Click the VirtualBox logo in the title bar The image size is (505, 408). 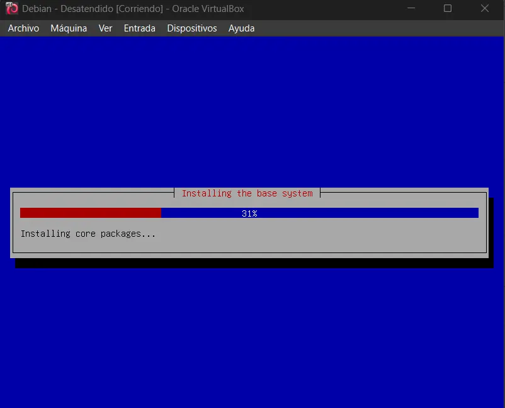click(x=11, y=9)
